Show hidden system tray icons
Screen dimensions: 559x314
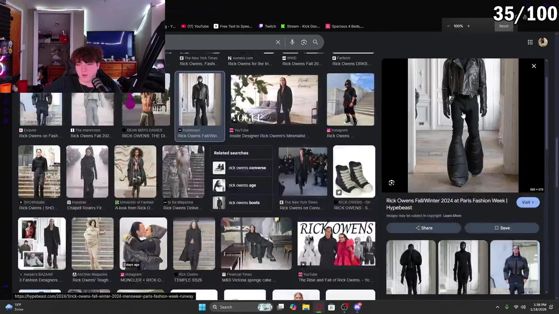[497, 307]
